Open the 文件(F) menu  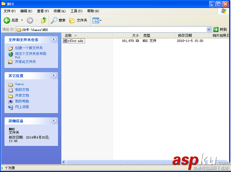pos(9,11)
